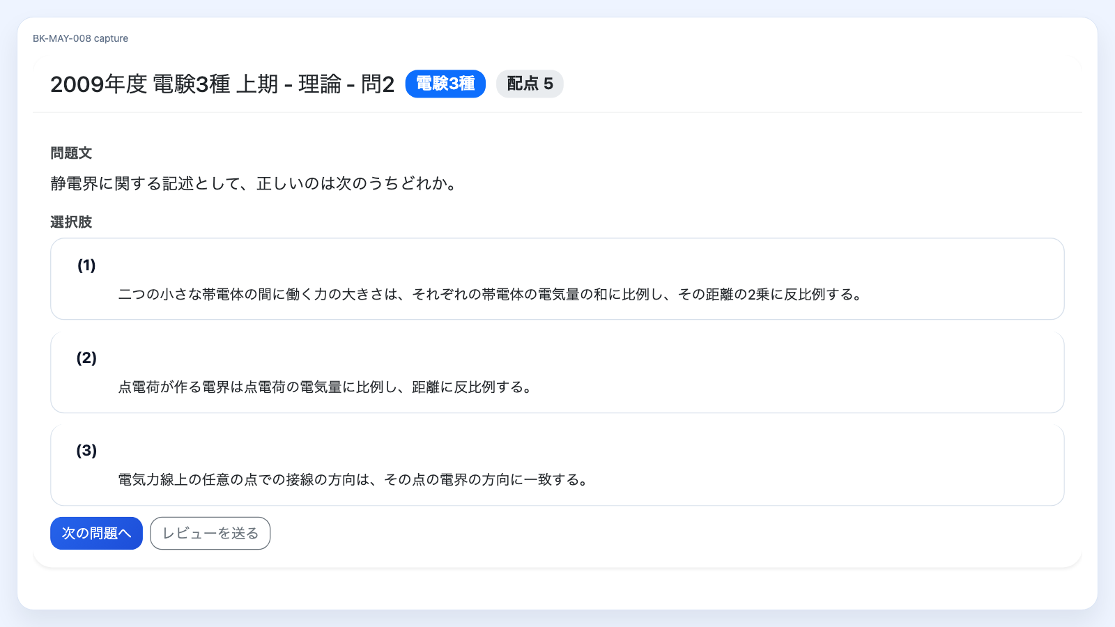Click the question text 静電界に関する記述として
The image size is (1115, 627).
(x=254, y=184)
